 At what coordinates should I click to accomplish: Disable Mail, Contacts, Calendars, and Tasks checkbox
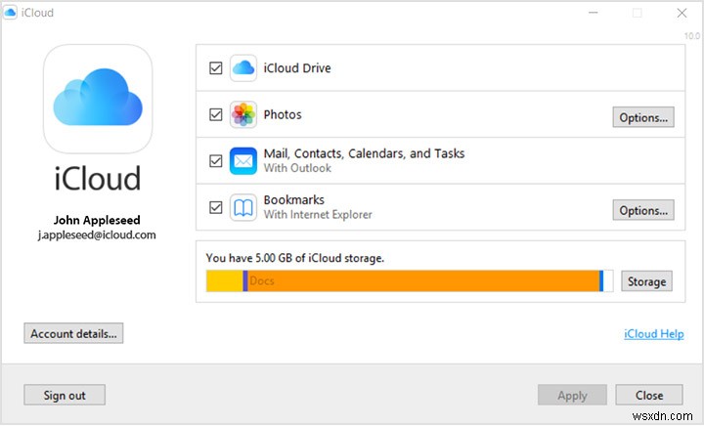tap(216, 160)
